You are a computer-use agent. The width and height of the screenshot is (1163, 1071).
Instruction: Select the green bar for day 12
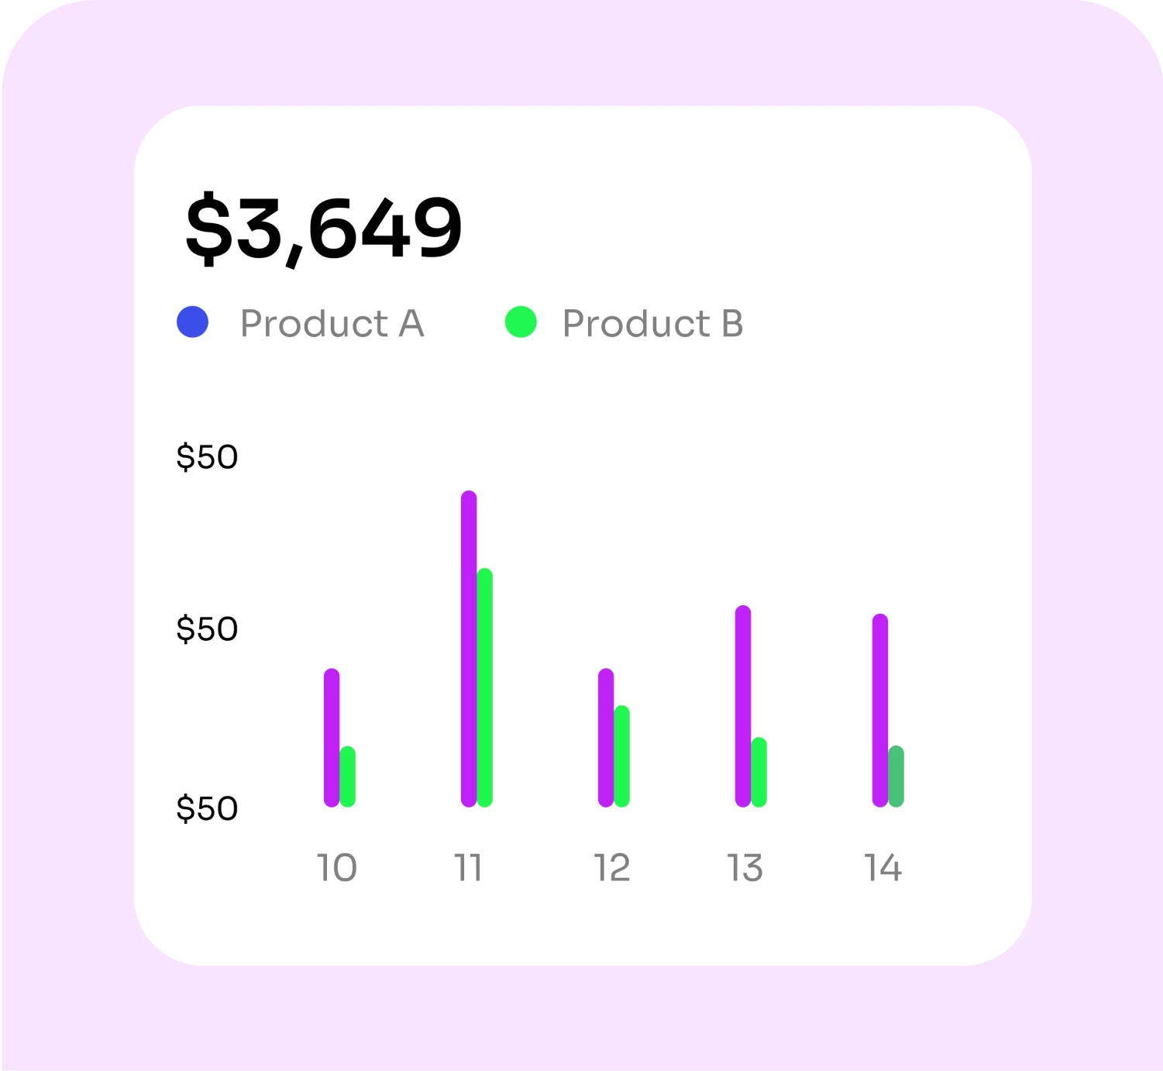click(x=622, y=756)
